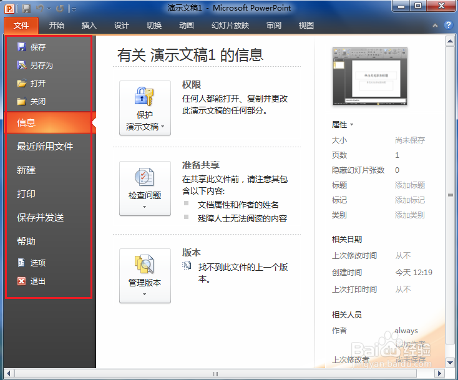Click the presentation preview thumbnail
This screenshot has height=380, width=458.
370,76
